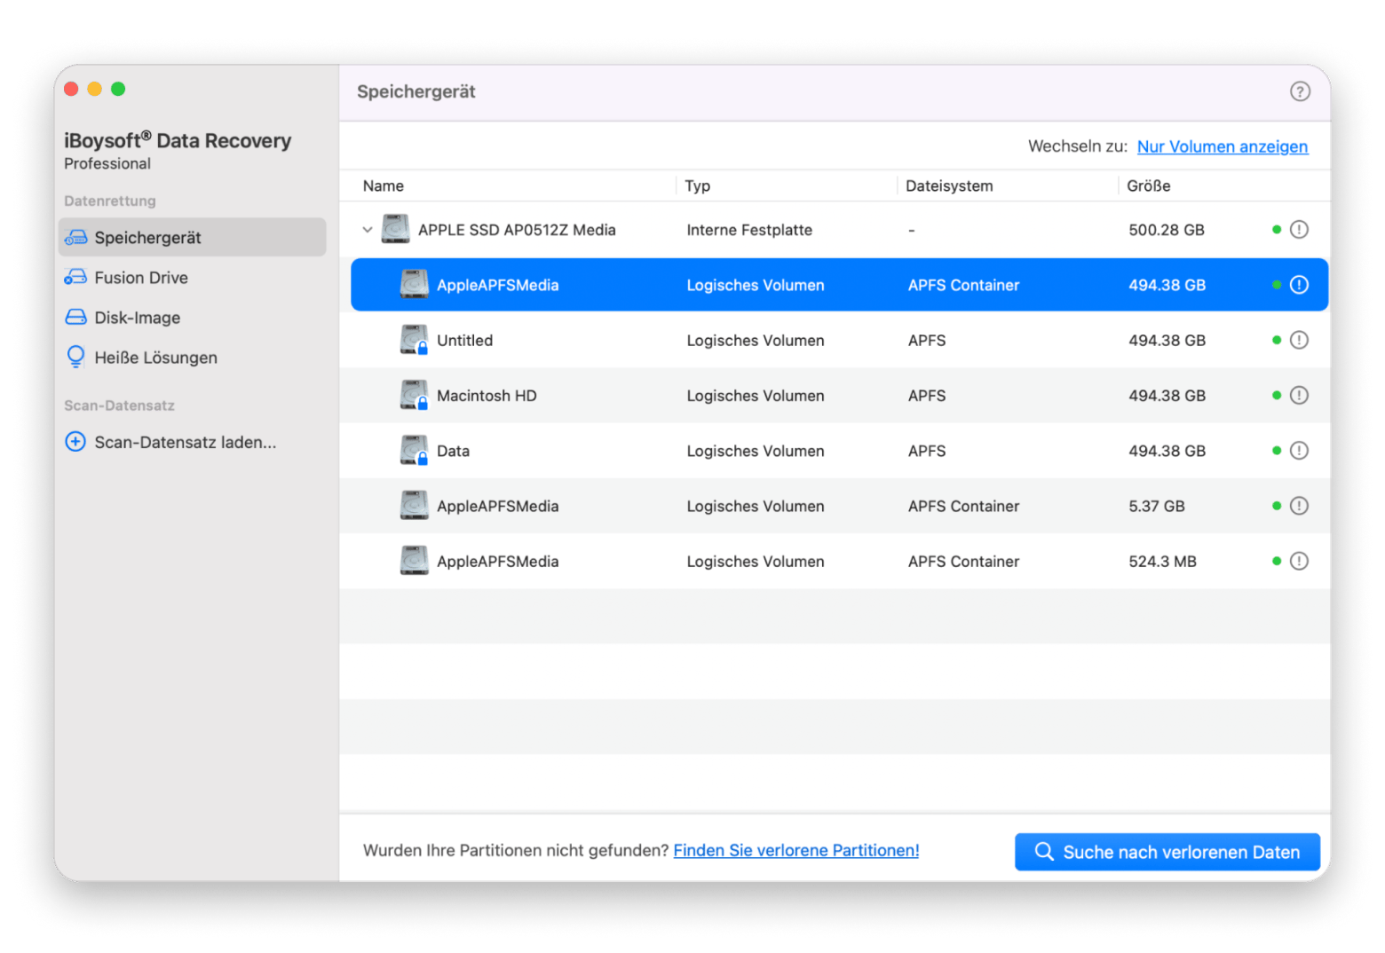Image resolution: width=1385 pixels, height=953 pixels.
Task: Load a scan record via Scan-Datensatz laden
Action: [x=193, y=442]
